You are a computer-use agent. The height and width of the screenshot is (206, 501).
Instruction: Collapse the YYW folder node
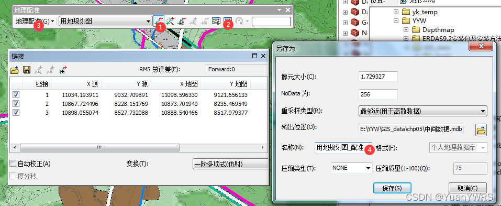(x=396, y=21)
